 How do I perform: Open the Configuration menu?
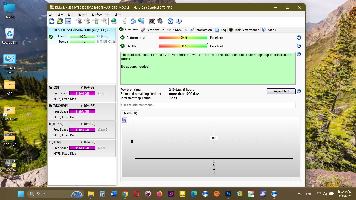click(101, 14)
